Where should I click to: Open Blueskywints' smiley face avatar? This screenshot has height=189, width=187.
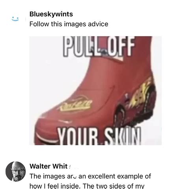click(x=15, y=19)
